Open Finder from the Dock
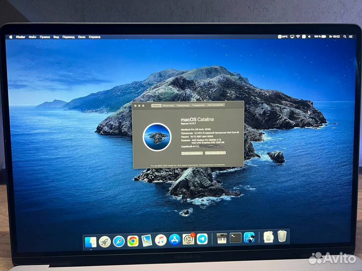The image size is (362, 271). click(x=90, y=242)
